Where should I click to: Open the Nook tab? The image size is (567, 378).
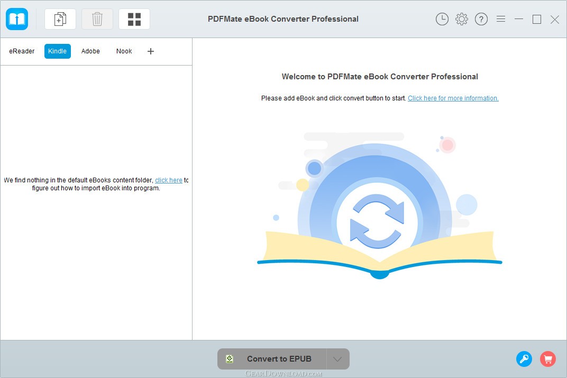tap(124, 51)
